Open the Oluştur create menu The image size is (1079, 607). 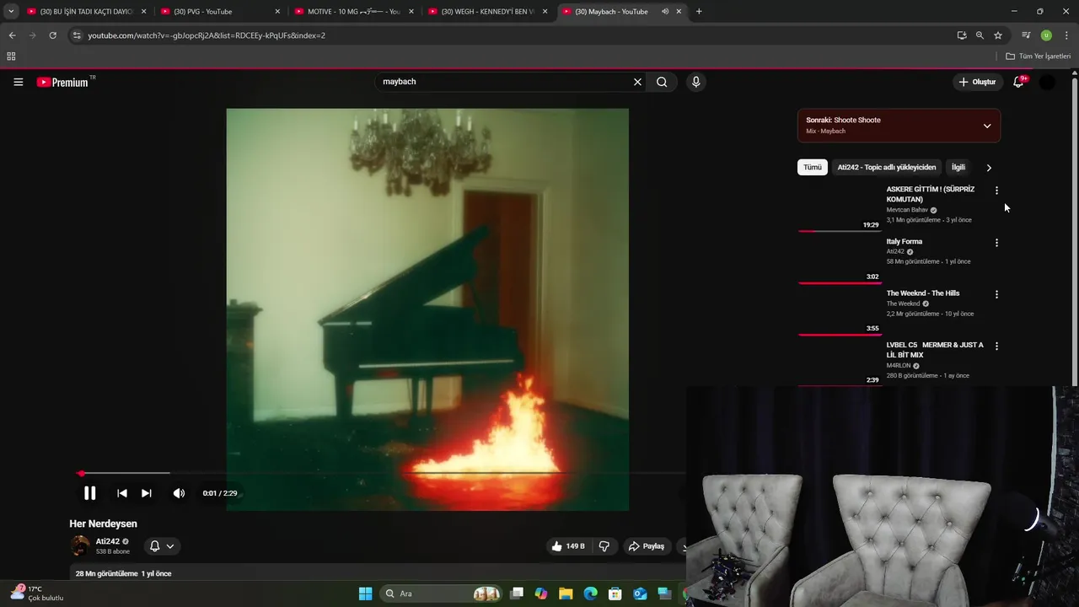click(x=977, y=82)
